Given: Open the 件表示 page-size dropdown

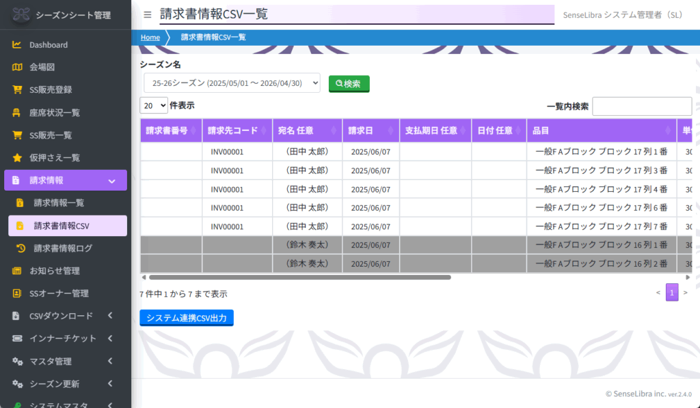Looking at the screenshot, I should (154, 105).
